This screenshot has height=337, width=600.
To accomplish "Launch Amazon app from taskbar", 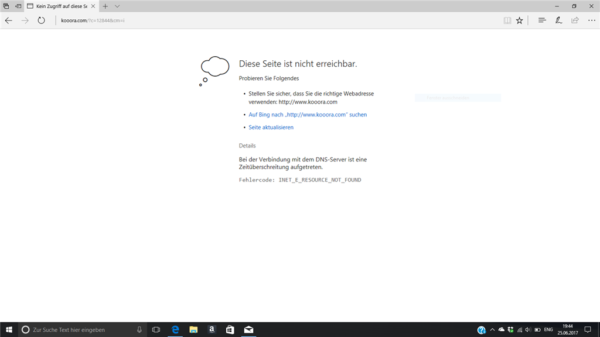I will pos(212,330).
